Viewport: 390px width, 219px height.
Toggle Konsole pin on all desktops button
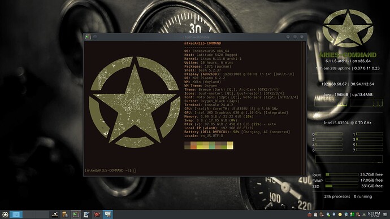[95, 37]
